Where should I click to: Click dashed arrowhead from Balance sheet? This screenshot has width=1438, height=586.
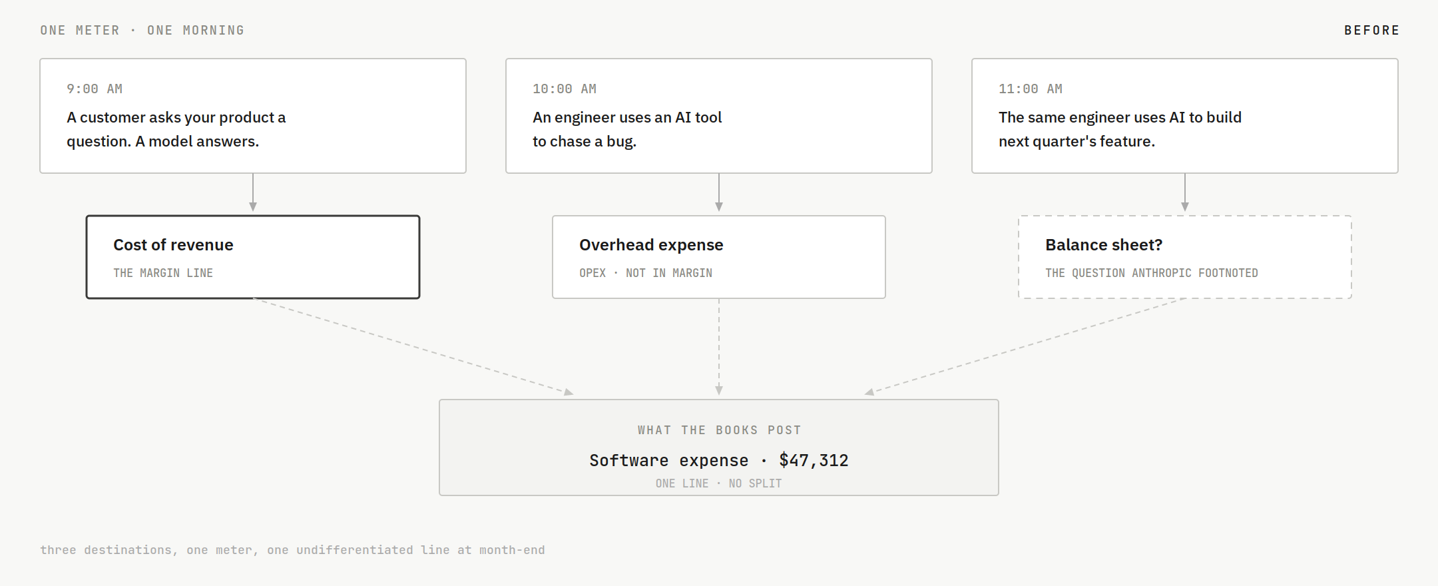869,392
